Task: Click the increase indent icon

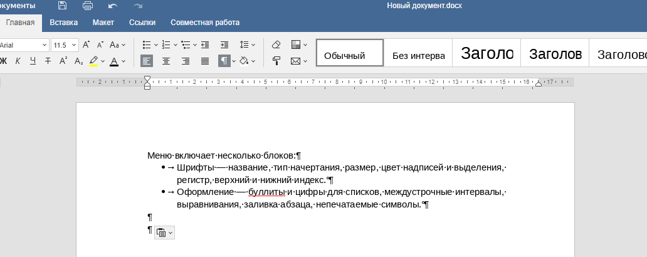Action: coord(224,45)
